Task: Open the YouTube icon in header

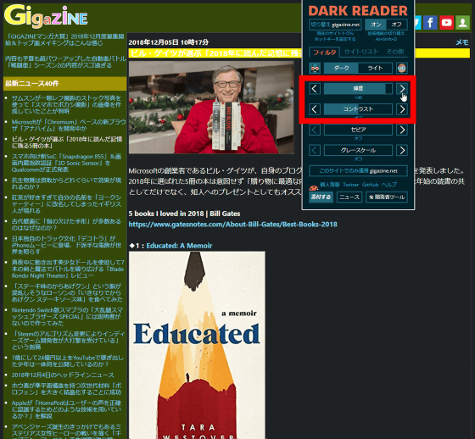Action: click(446, 22)
